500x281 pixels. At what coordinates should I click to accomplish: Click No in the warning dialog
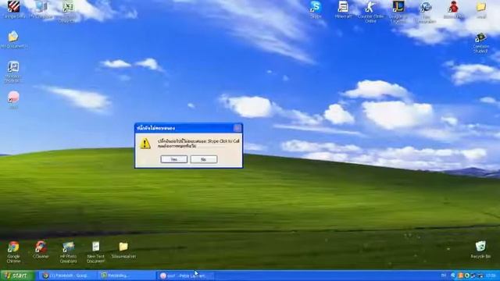204,159
